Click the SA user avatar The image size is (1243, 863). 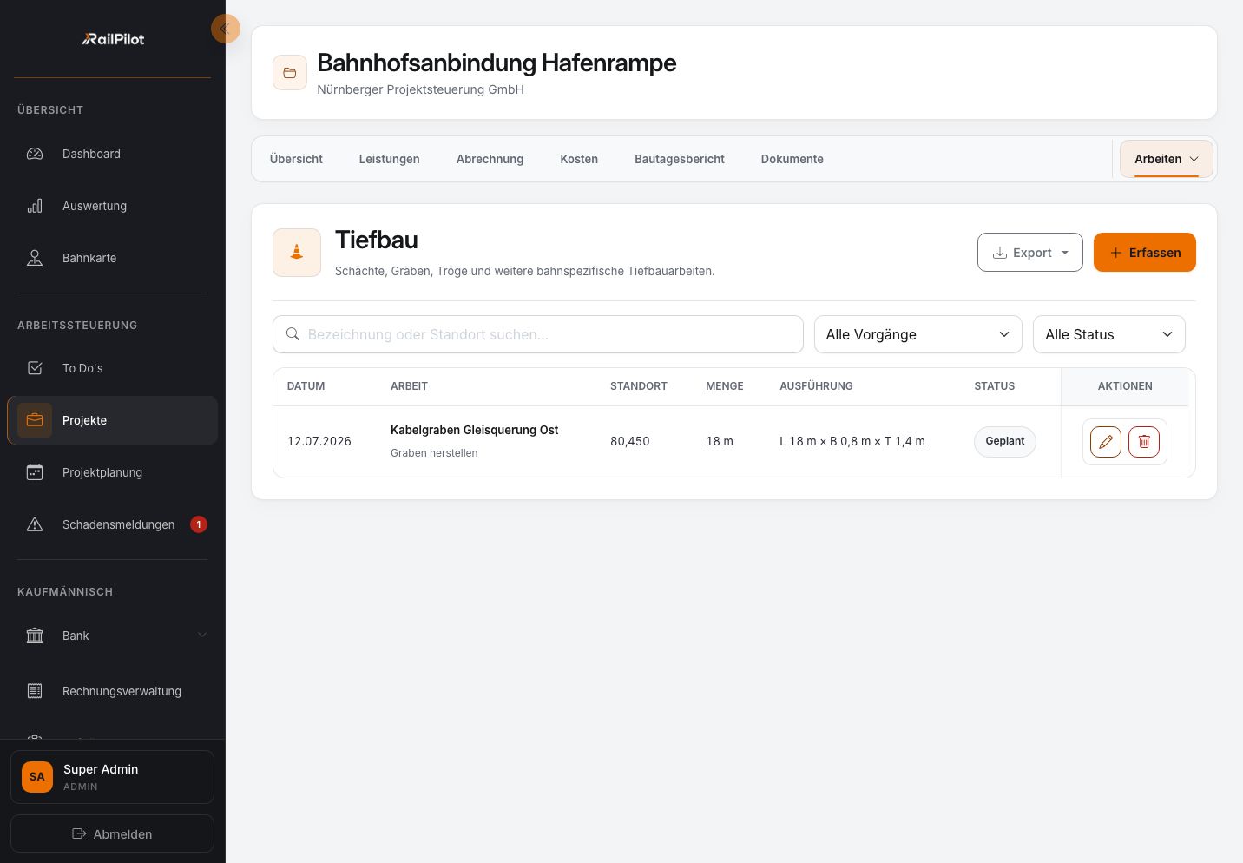37,777
